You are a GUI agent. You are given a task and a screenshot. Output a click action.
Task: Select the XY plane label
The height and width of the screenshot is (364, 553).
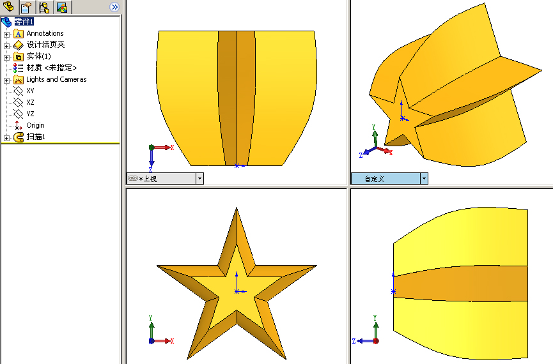tap(30, 91)
